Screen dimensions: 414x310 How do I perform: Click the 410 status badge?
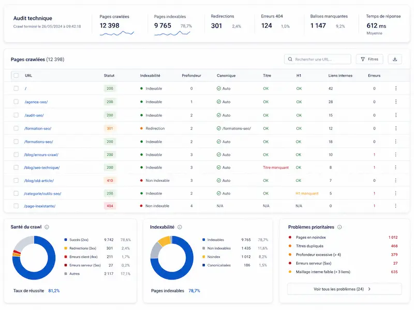pos(110,180)
